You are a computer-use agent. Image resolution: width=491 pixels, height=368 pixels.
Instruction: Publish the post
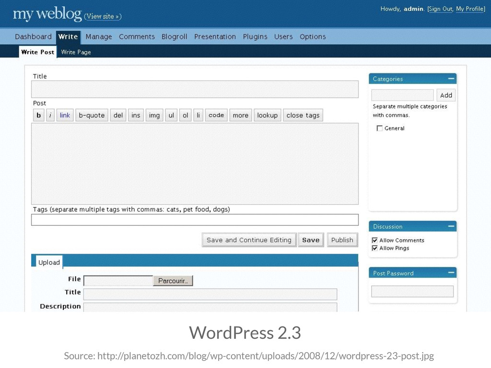342,240
